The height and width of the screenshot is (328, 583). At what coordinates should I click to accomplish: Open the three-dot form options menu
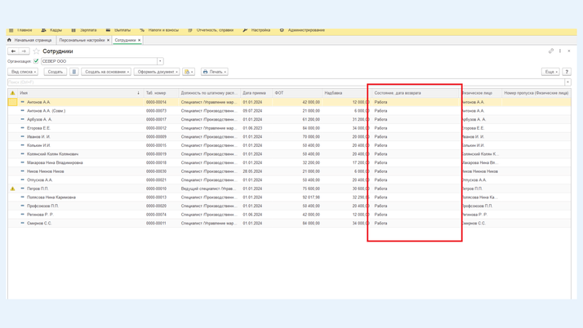[560, 51]
